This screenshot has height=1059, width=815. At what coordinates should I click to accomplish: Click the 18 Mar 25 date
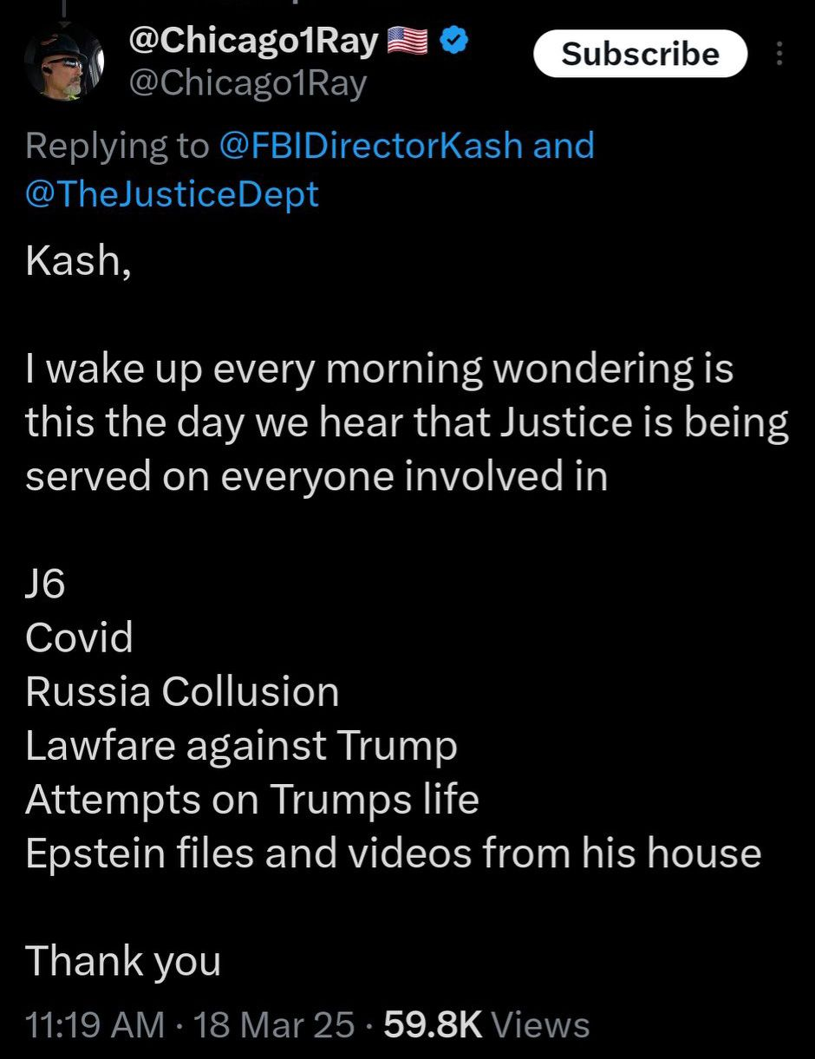(275, 1025)
